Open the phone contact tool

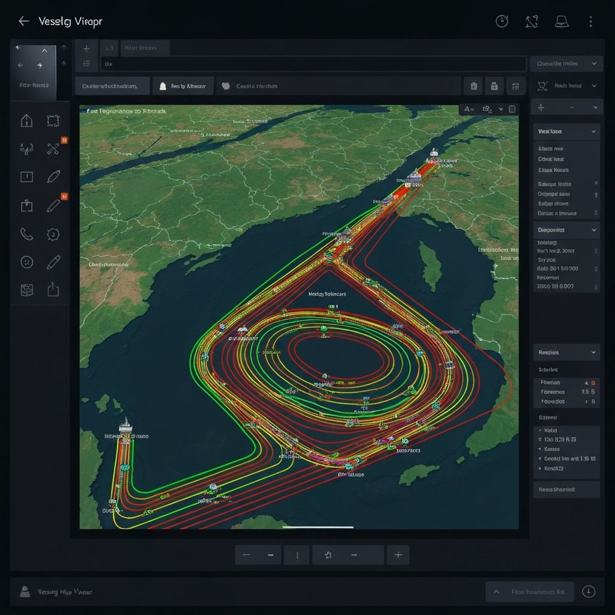point(26,234)
